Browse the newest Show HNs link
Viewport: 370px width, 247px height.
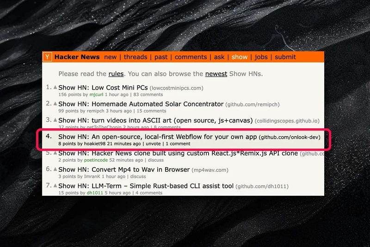pos(216,74)
